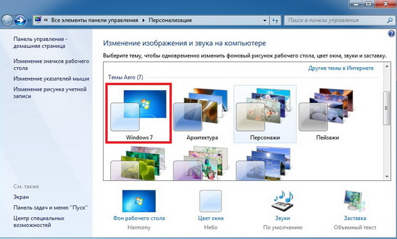Image resolution: width=397 pixels, height=239 pixels.
Task: Click theme list scroll down arrow
Action: click(387, 176)
